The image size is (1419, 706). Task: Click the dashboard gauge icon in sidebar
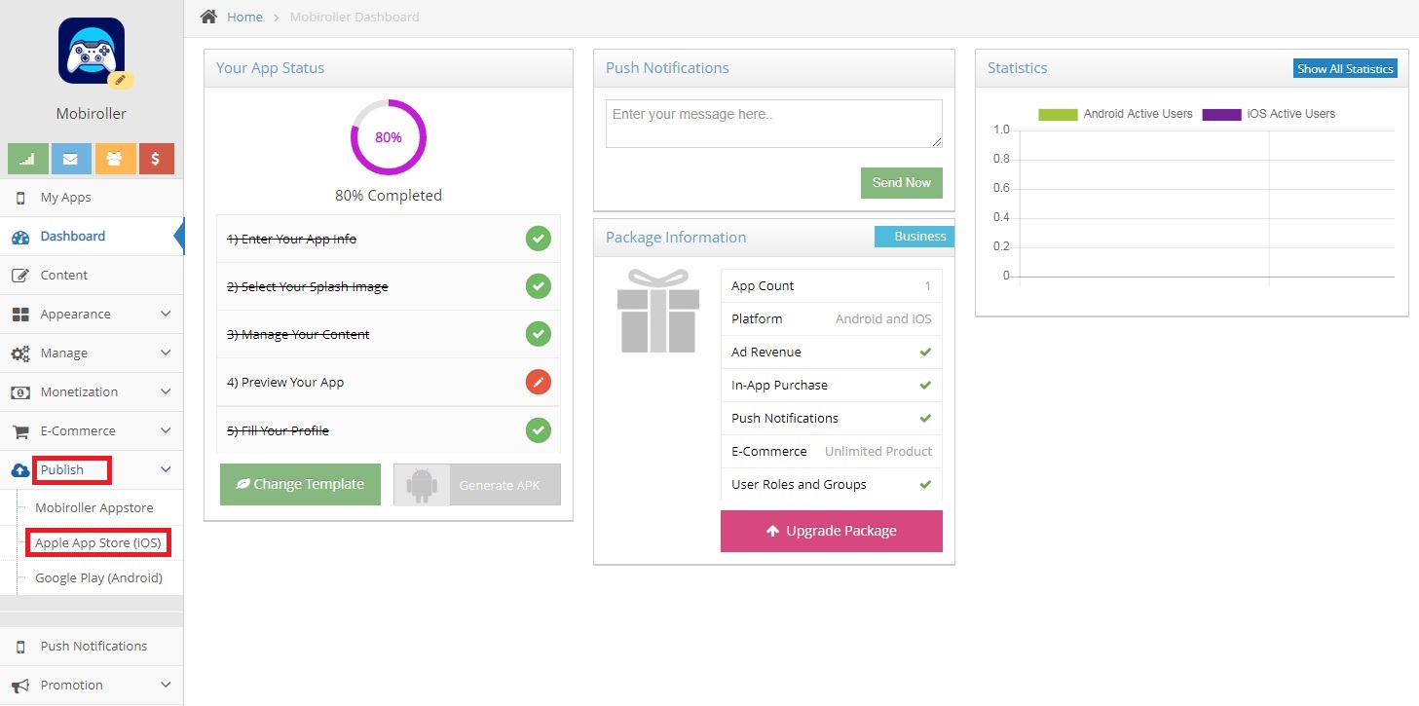(x=20, y=237)
